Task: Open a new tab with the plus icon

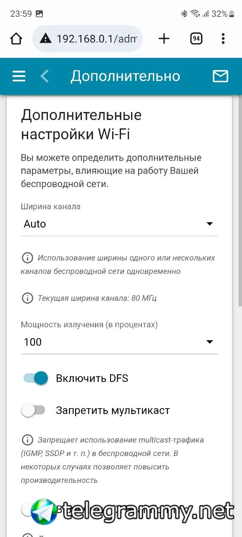Action: point(164,39)
